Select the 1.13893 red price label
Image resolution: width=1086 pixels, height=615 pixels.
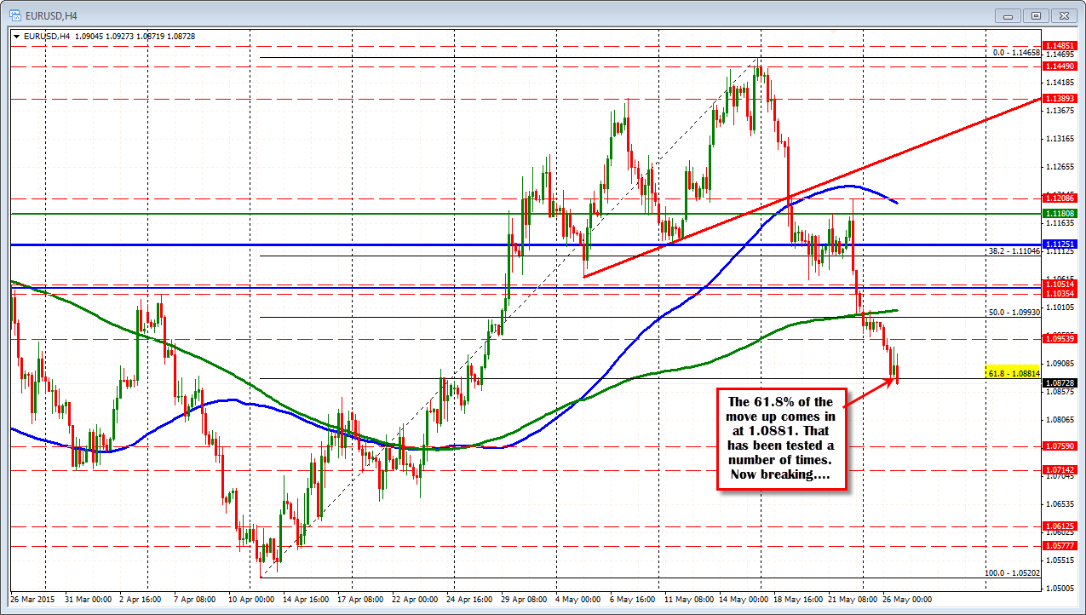1060,99
